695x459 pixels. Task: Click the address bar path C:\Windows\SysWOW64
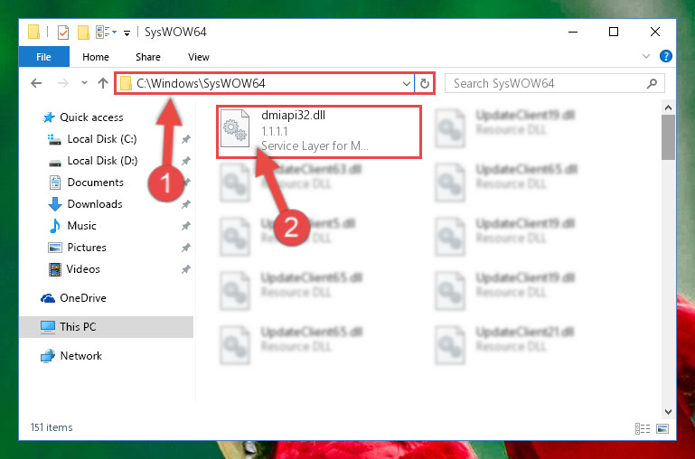point(201,83)
